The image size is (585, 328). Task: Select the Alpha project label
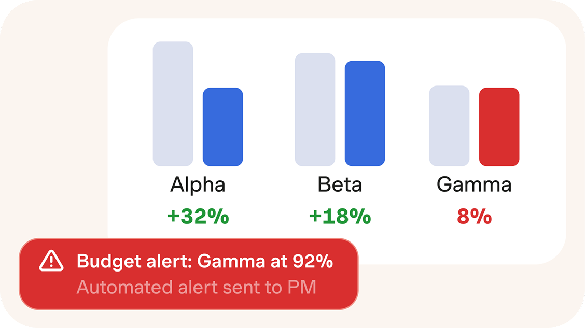click(198, 185)
